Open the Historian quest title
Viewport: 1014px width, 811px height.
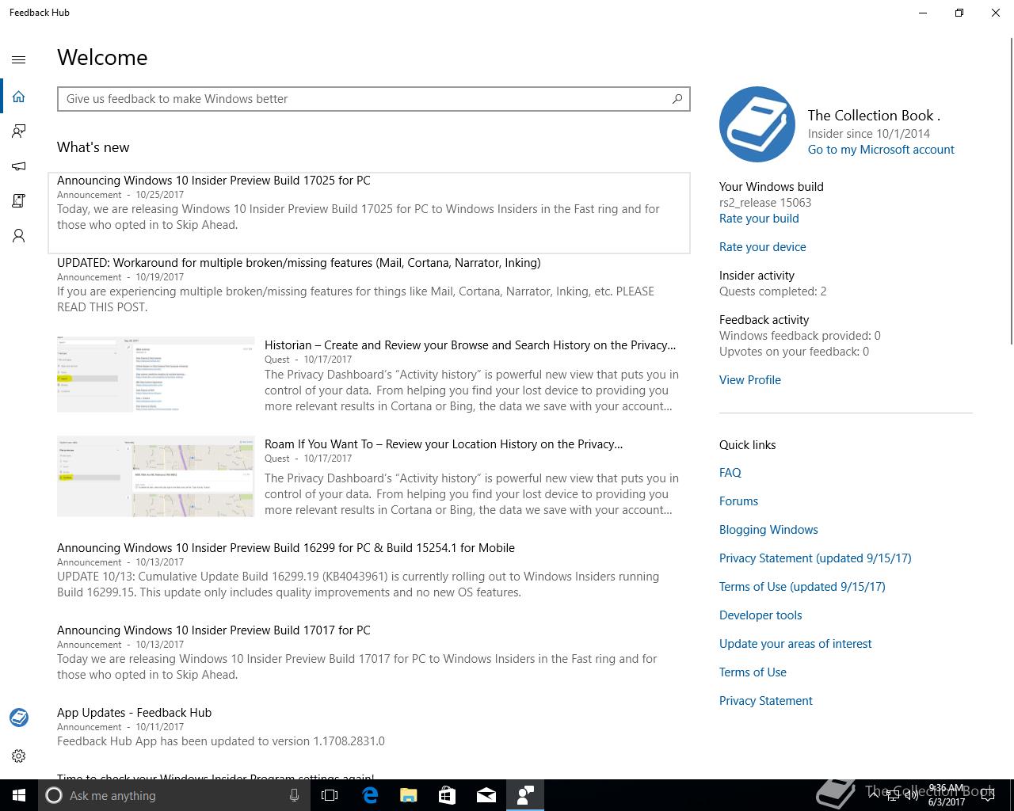pos(470,345)
